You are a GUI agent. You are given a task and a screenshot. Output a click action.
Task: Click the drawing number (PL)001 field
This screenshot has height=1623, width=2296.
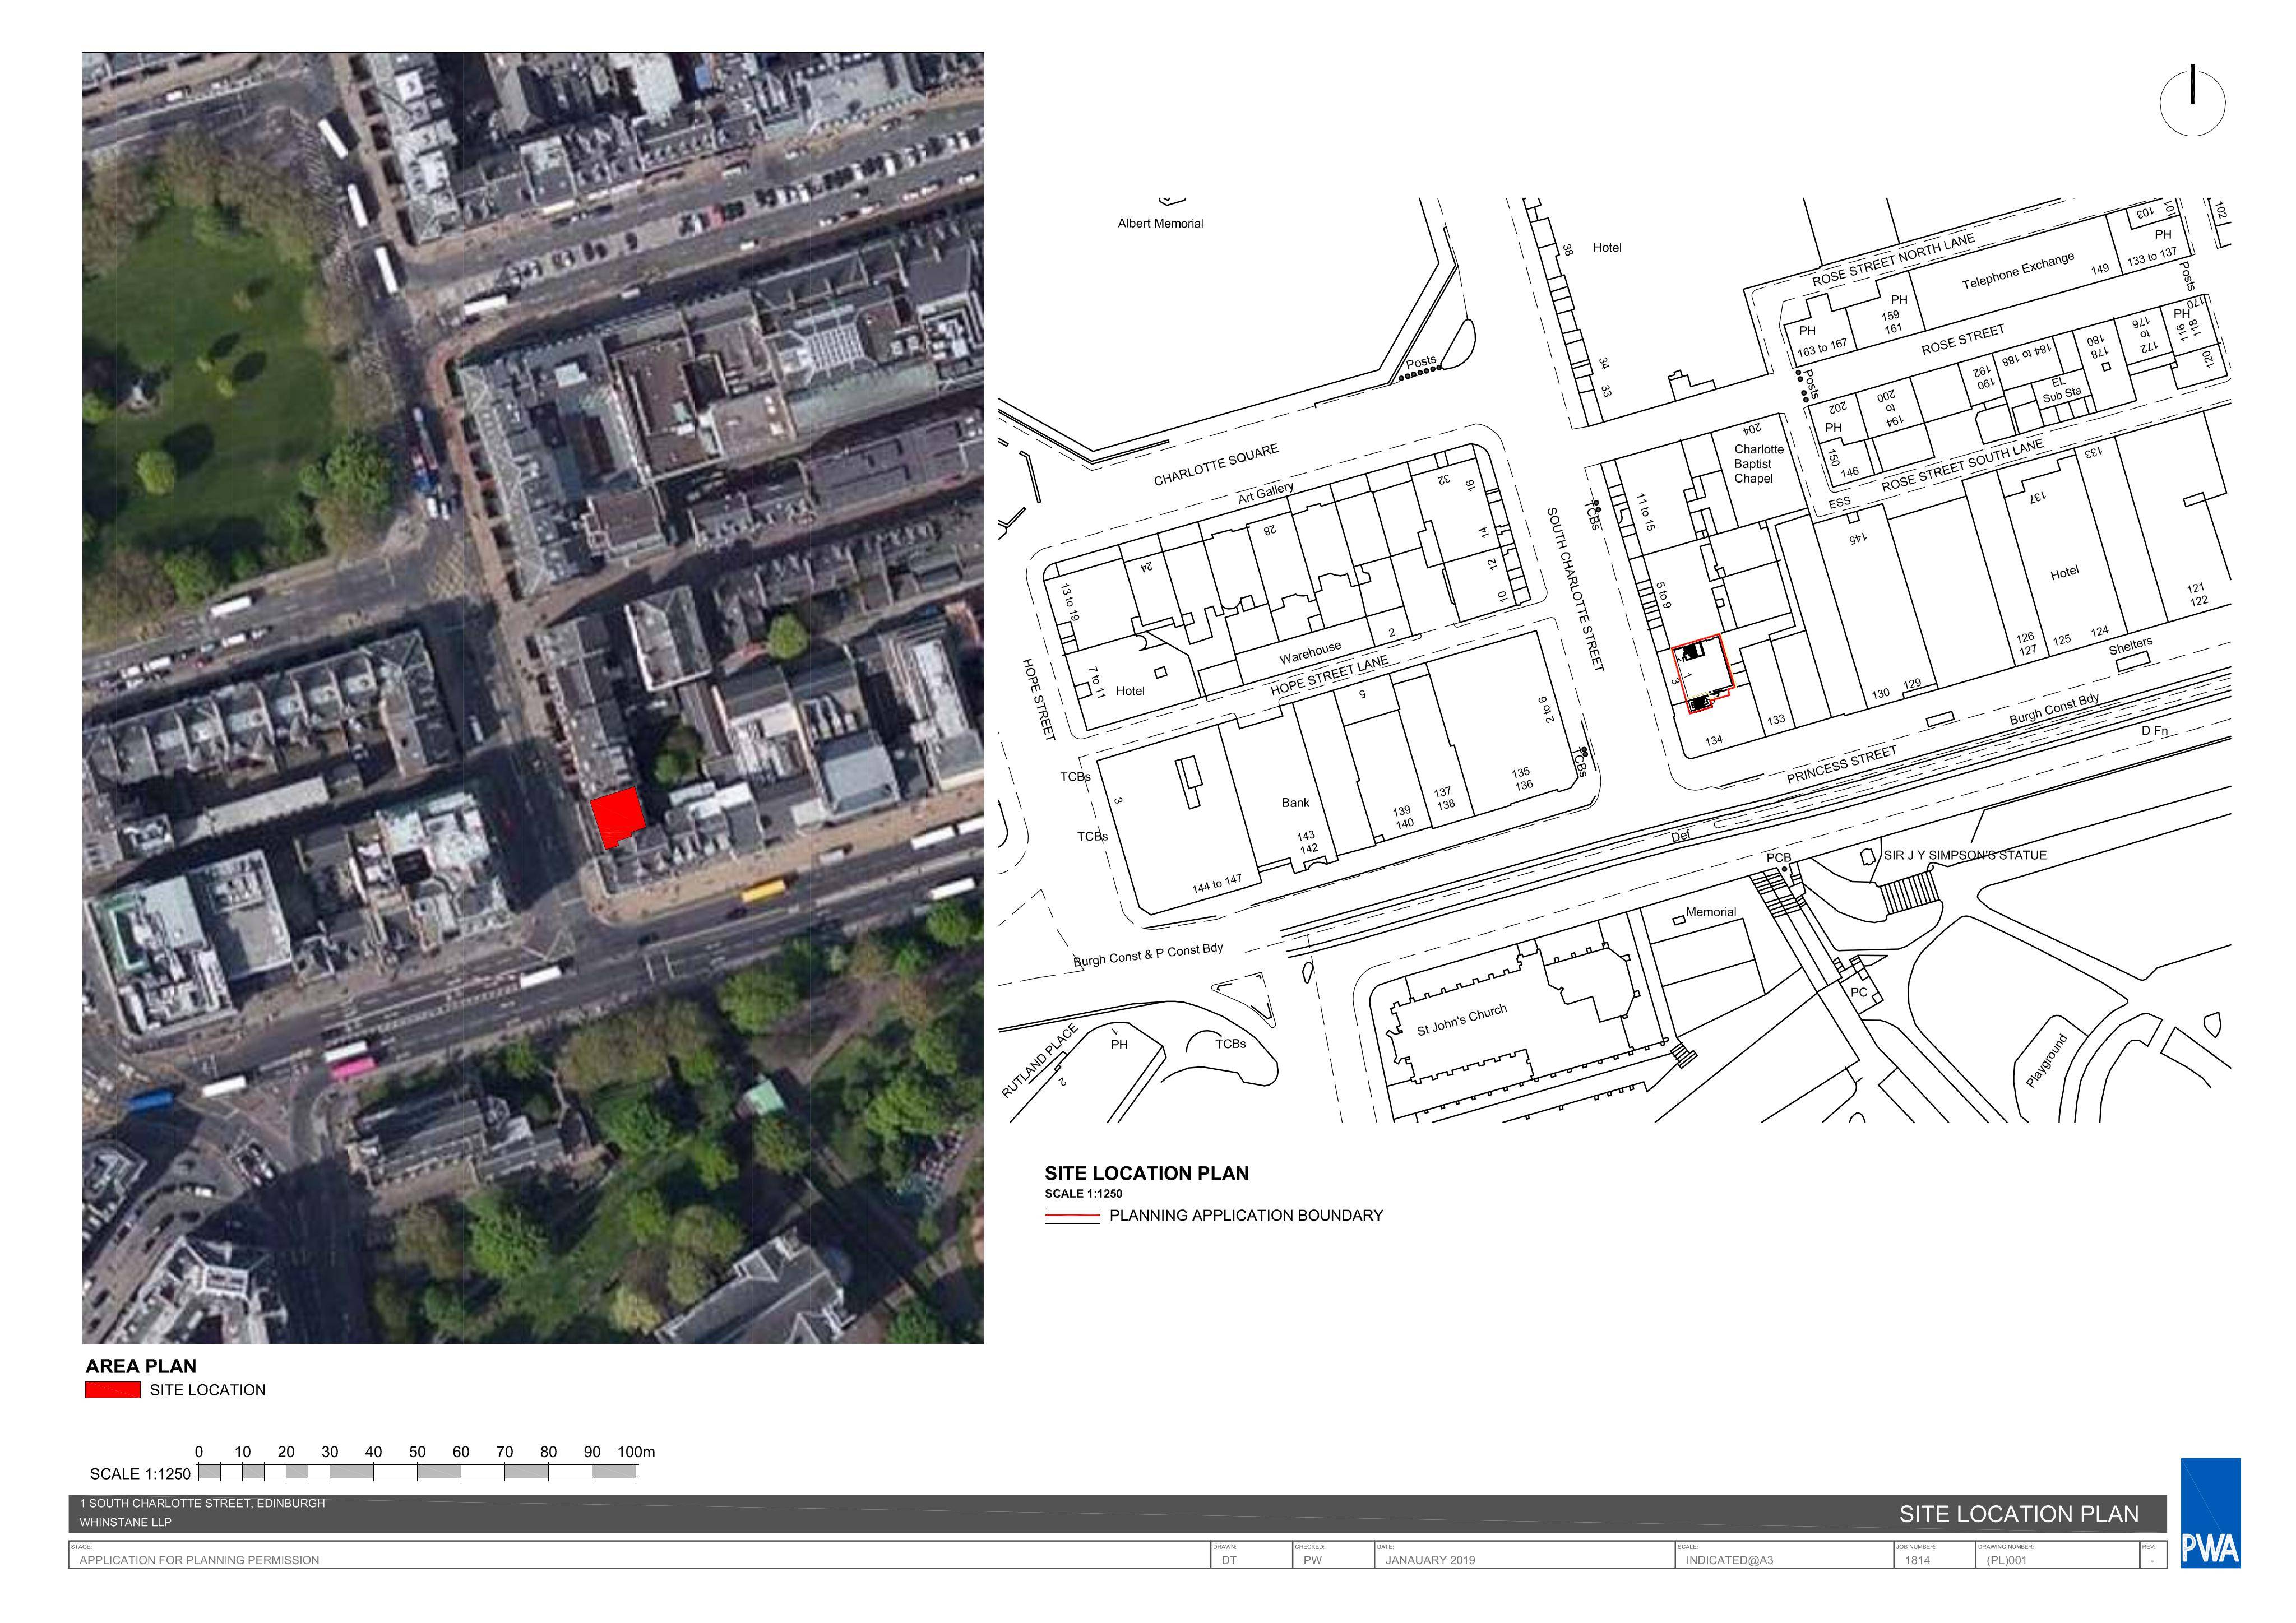2006,1560
